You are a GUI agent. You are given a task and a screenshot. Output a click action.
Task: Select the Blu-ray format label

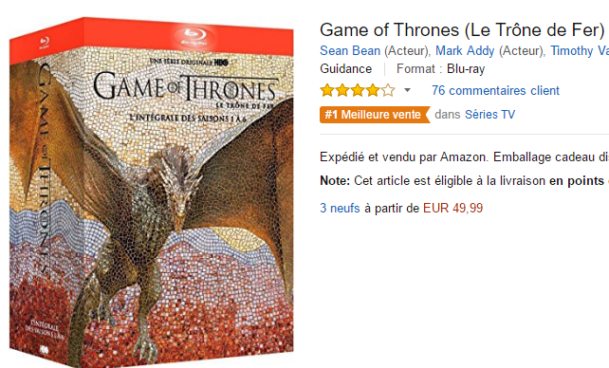tap(466, 69)
